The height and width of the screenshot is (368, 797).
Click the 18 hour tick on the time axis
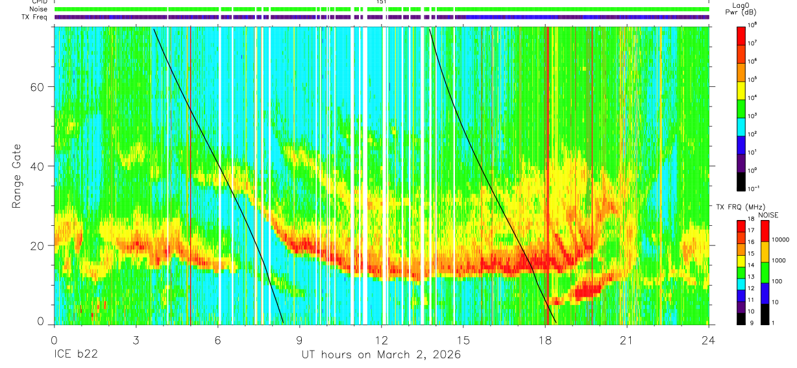545,339
